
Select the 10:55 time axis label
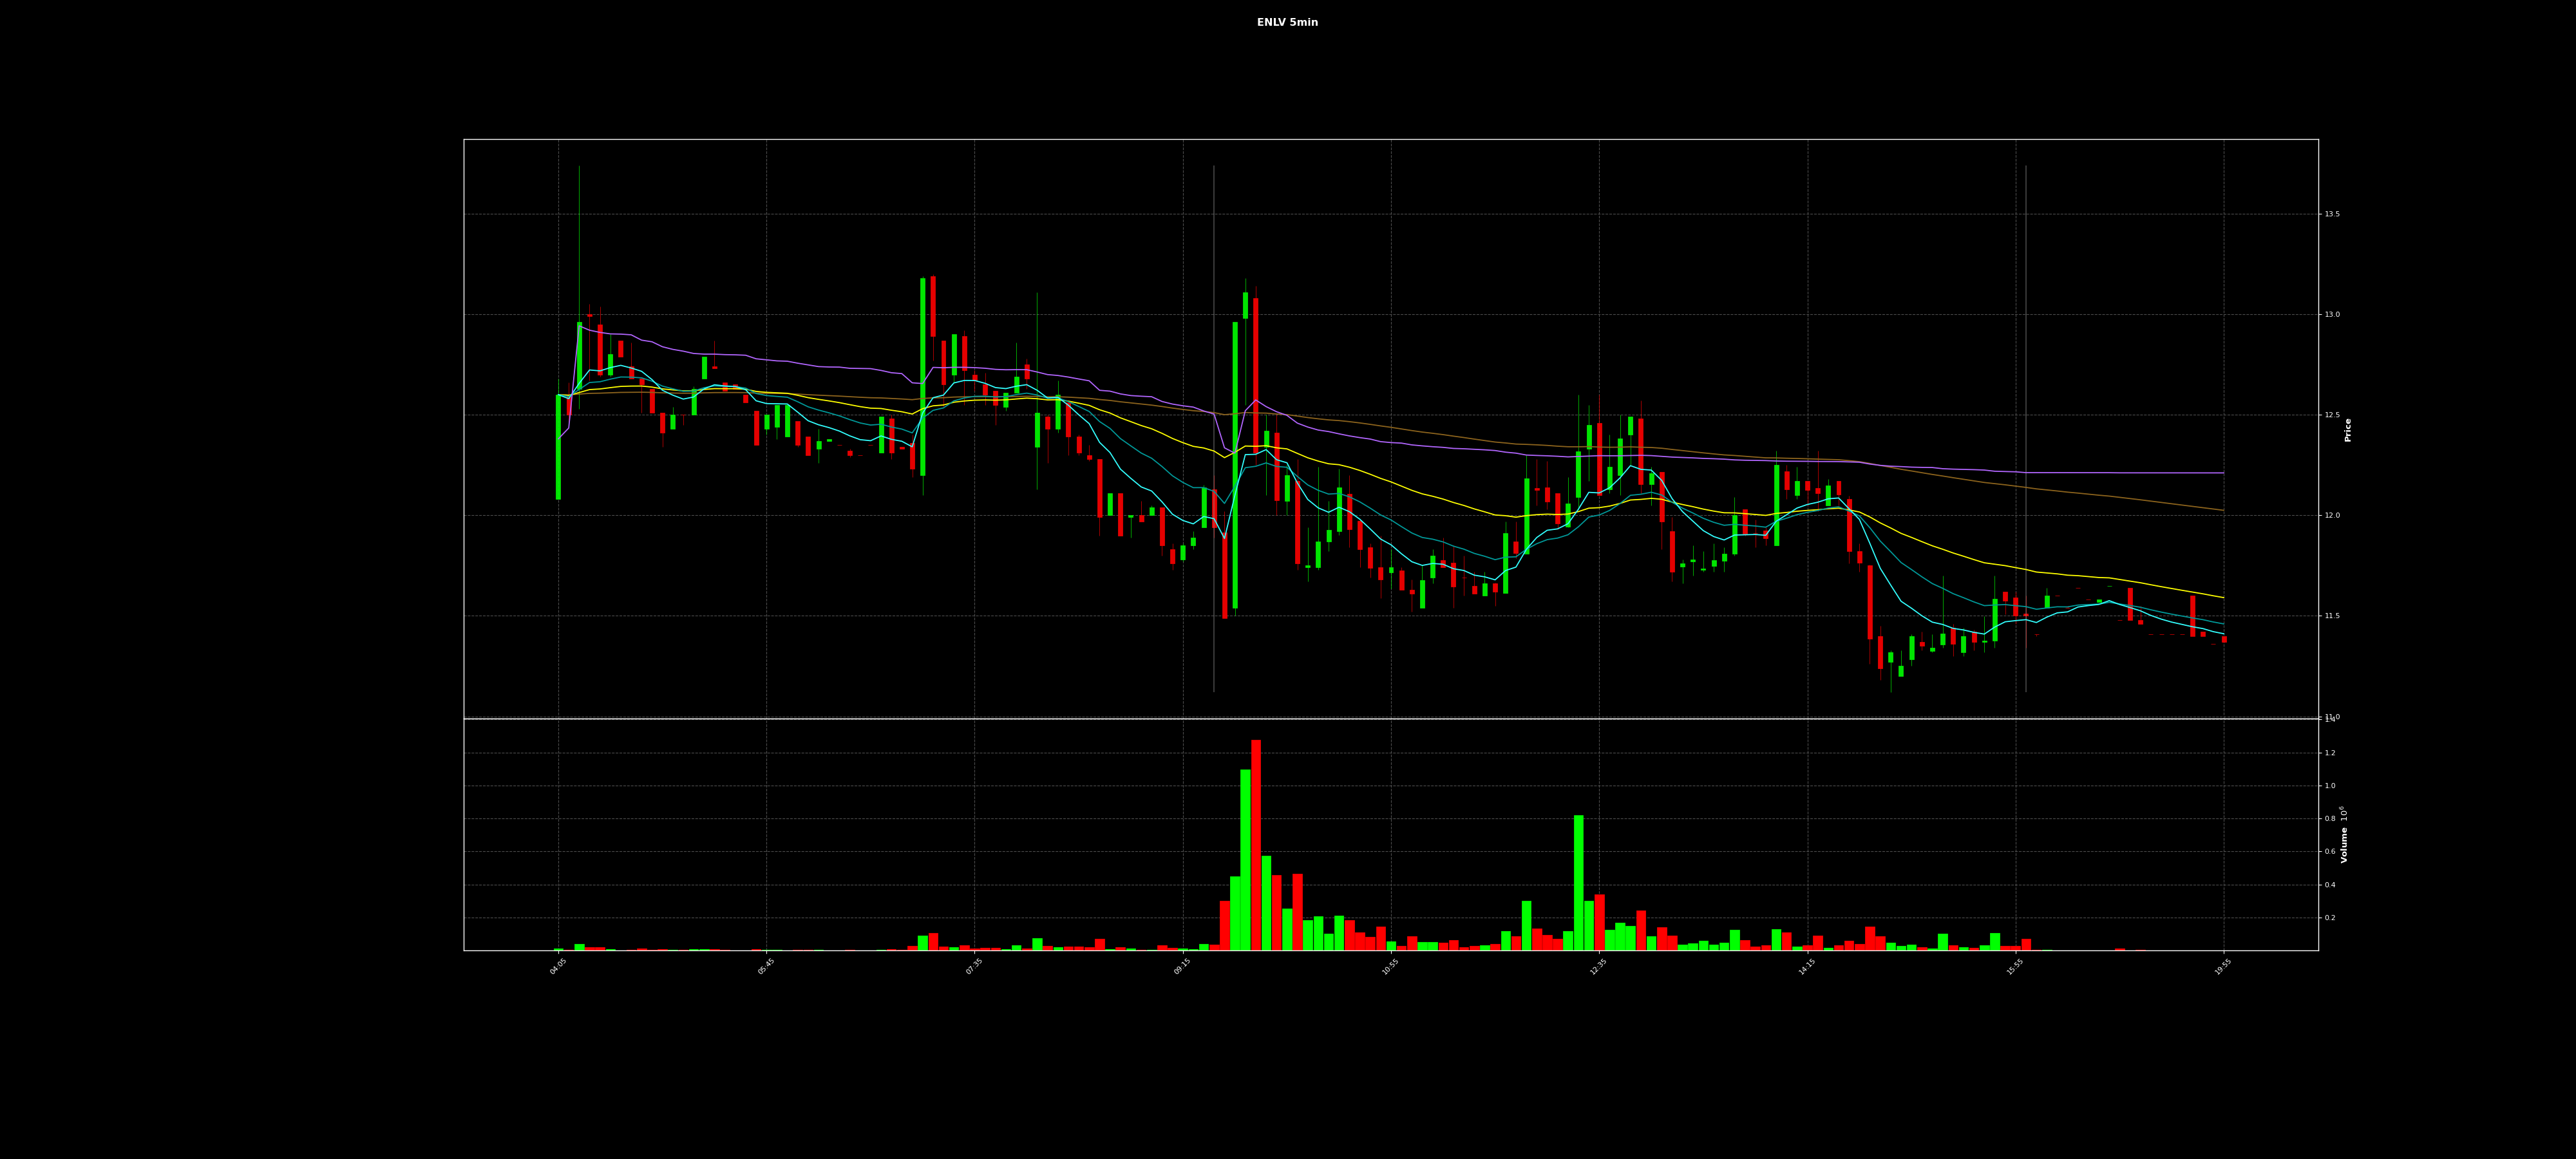click(1390, 967)
